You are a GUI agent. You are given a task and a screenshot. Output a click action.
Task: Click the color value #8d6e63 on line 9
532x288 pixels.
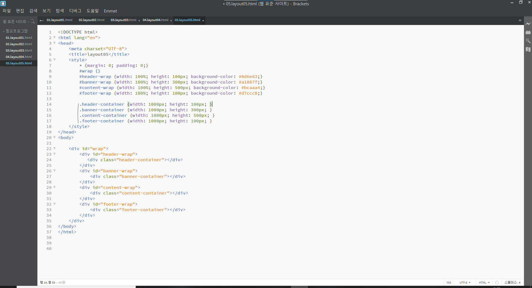248,77
